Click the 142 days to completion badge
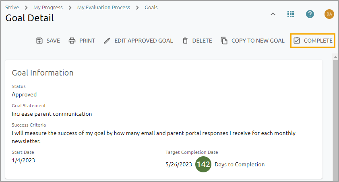The width and height of the screenshot is (339, 182). (x=203, y=164)
